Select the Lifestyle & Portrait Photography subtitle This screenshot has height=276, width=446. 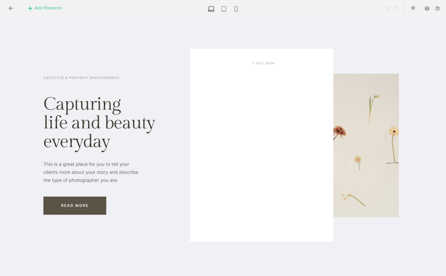[81, 78]
